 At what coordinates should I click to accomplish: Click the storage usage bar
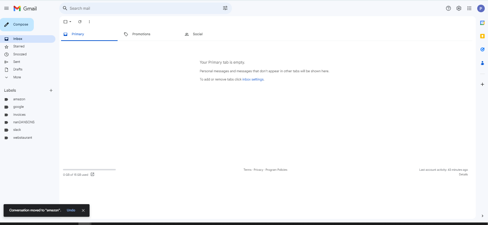pos(89,169)
